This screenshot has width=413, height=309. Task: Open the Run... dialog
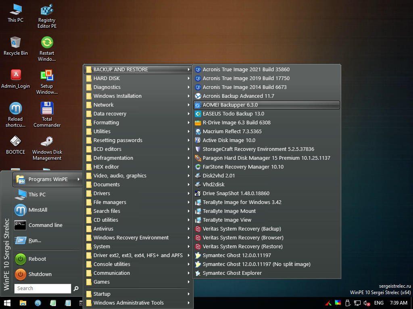[x=48, y=241]
